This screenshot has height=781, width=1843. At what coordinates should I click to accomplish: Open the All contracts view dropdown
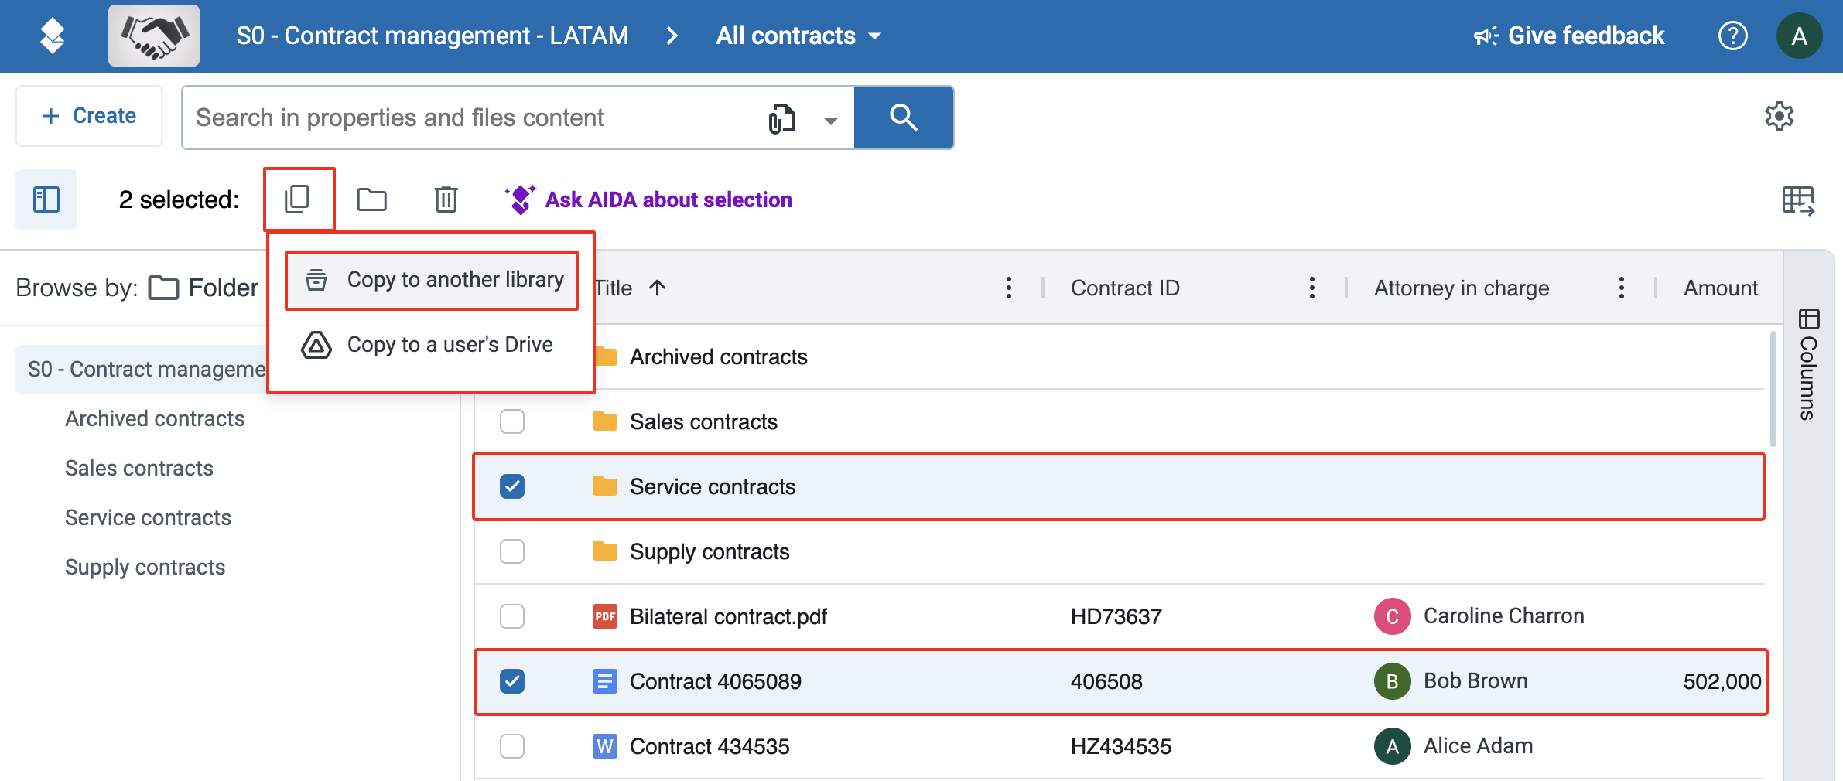(798, 36)
